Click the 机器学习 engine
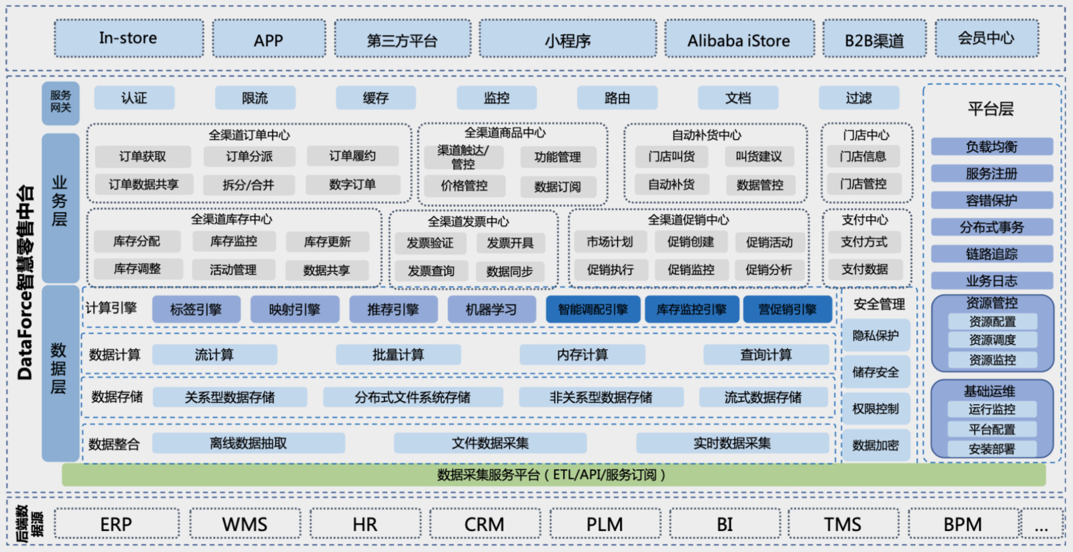This screenshot has width=1073, height=552. coord(492,309)
